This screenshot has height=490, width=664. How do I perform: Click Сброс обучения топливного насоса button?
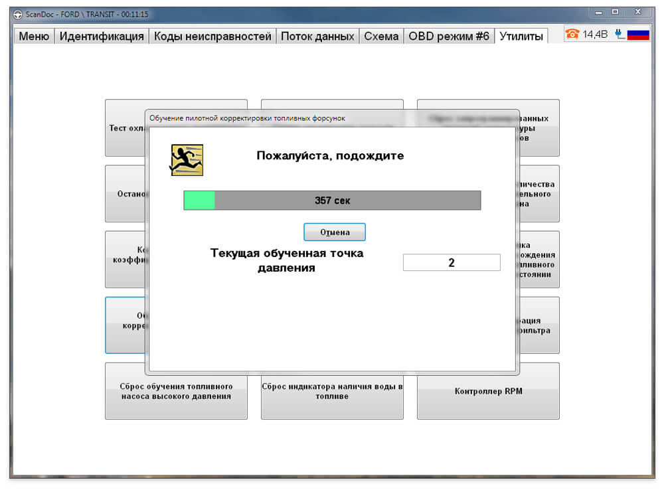[176, 391]
